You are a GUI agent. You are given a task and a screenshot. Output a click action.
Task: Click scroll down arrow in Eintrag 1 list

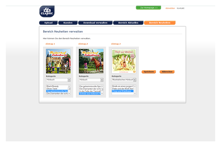click(x=69, y=93)
